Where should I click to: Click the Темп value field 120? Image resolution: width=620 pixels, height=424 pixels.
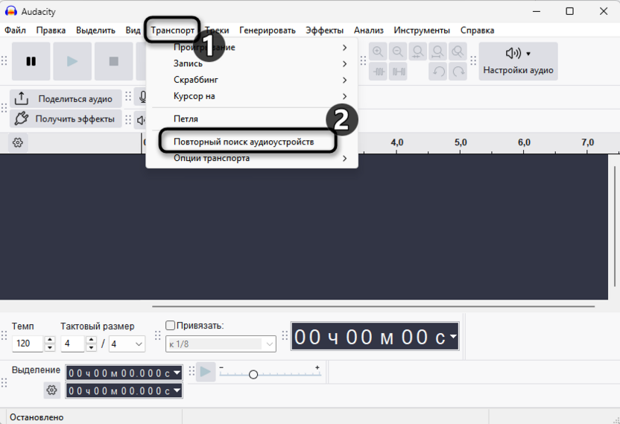[x=28, y=344]
